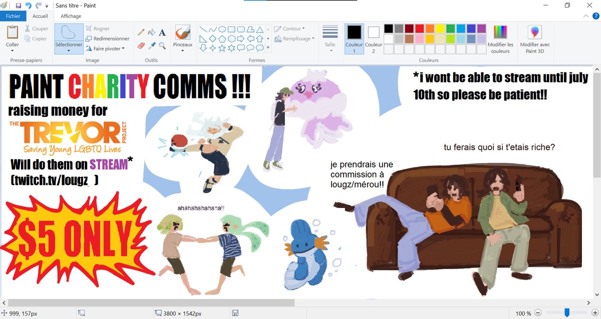The image size is (601, 319).
Task: Pick the pink color swatch
Action: click(x=419, y=38)
